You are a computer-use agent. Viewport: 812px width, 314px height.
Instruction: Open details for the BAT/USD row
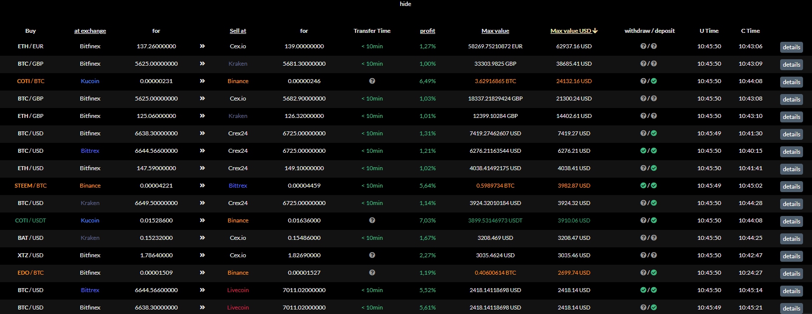791,239
